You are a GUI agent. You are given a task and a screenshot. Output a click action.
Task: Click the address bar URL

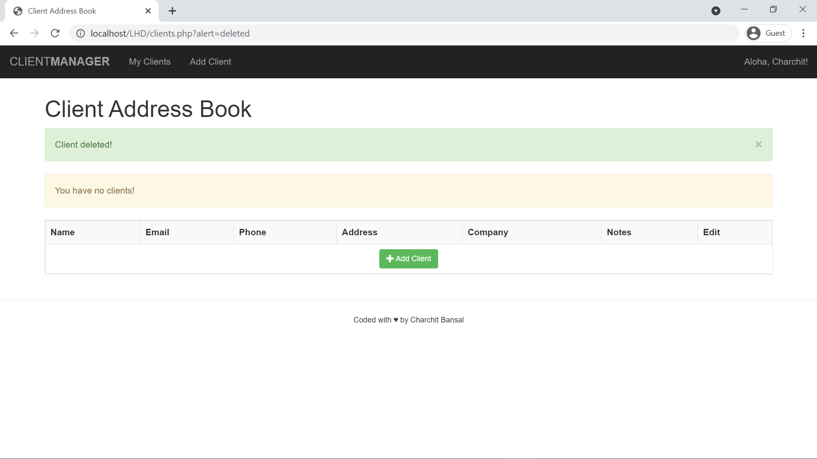pyautogui.click(x=170, y=33)
